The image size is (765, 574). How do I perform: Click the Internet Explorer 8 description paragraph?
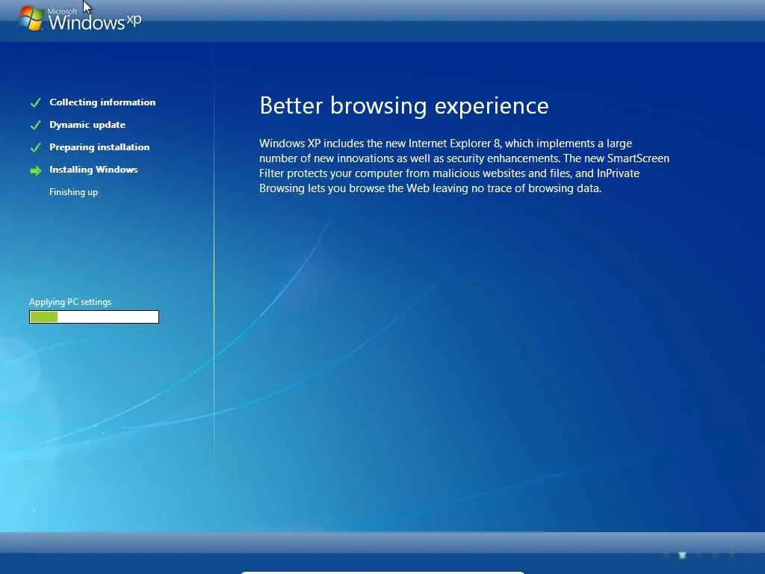[464, 166]
